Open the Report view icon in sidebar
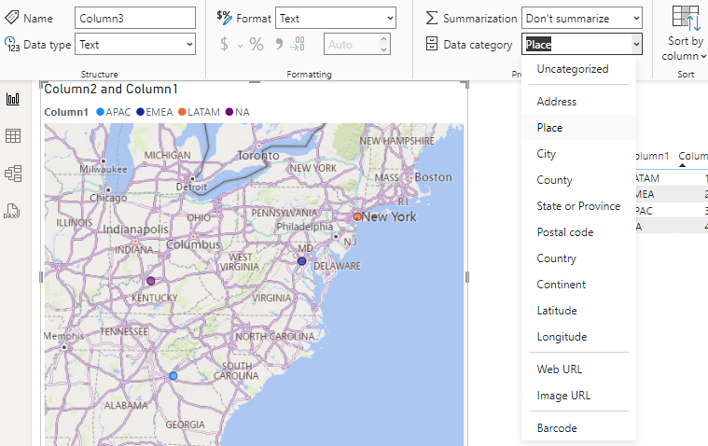Viewport: 708px width, 446px height. 13,99
